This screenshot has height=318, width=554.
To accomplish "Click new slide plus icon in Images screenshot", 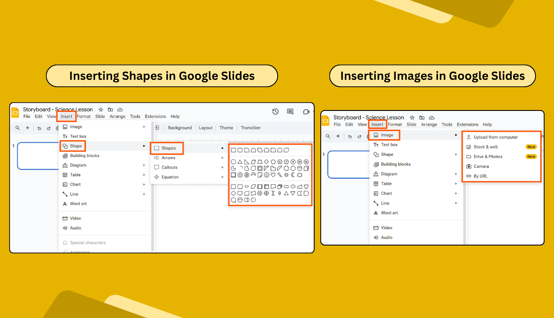I will tap(338, 136).
